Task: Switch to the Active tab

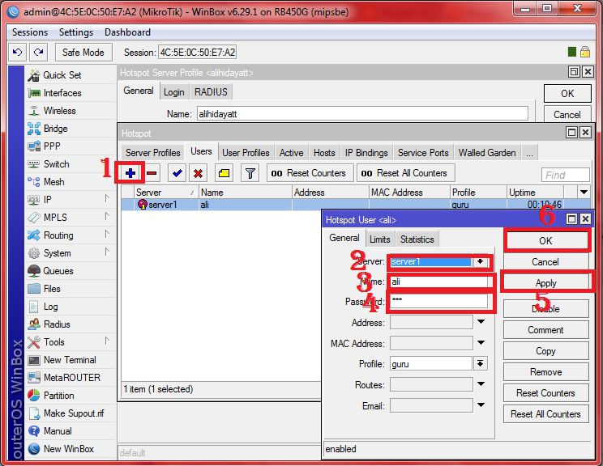Action: tap(292, 153)
